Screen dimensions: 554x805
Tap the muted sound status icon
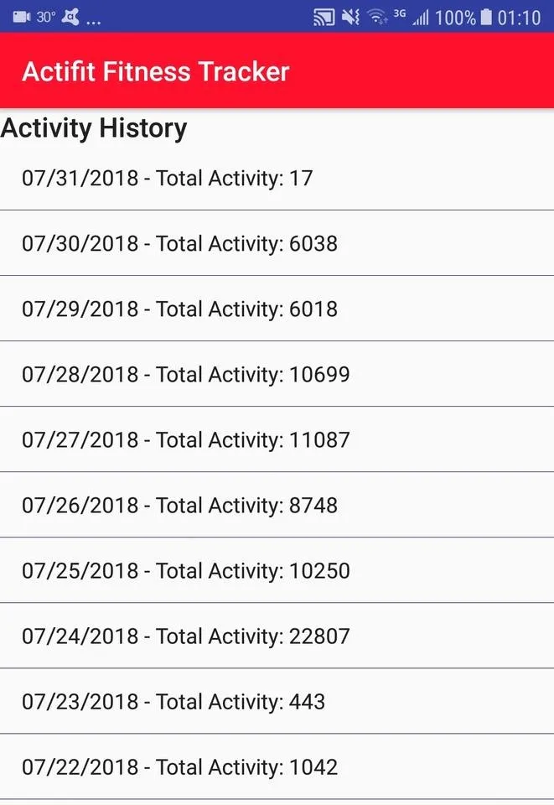pos(351,17)
